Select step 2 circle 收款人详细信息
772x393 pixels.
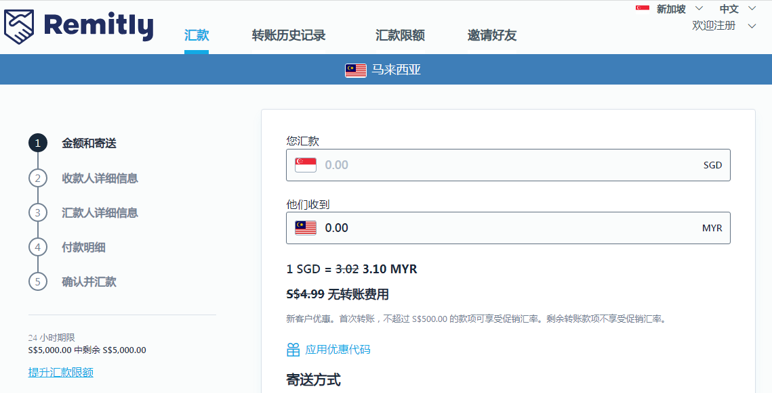(37, 178)
